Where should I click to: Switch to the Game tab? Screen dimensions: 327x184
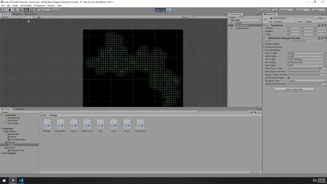(x=17, y=14)
